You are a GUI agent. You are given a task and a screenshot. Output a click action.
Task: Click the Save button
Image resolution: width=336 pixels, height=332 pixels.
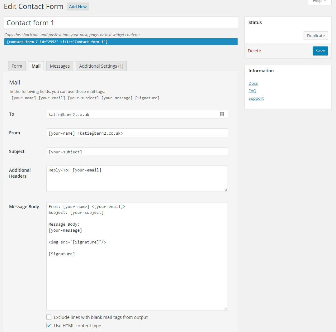[x=320, y=51]
